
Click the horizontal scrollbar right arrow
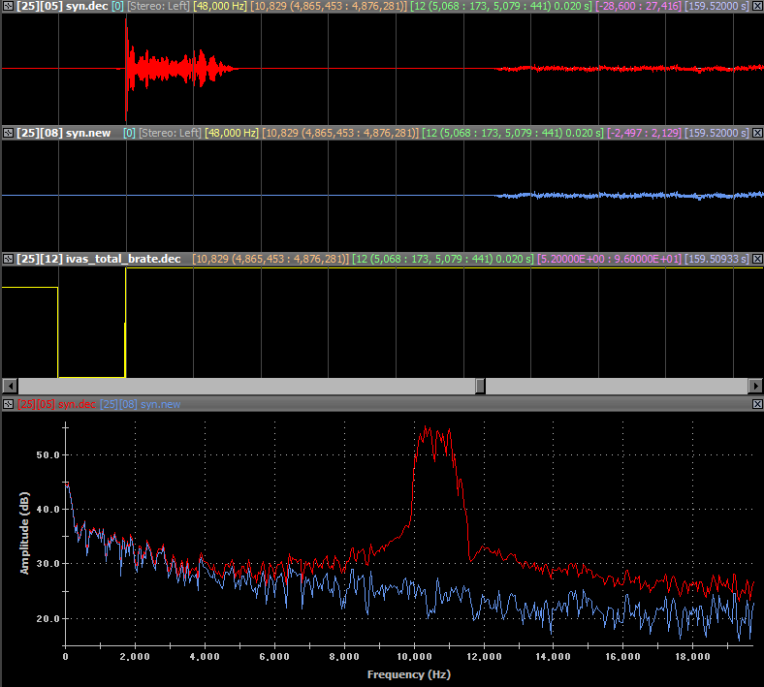point(756,386)
